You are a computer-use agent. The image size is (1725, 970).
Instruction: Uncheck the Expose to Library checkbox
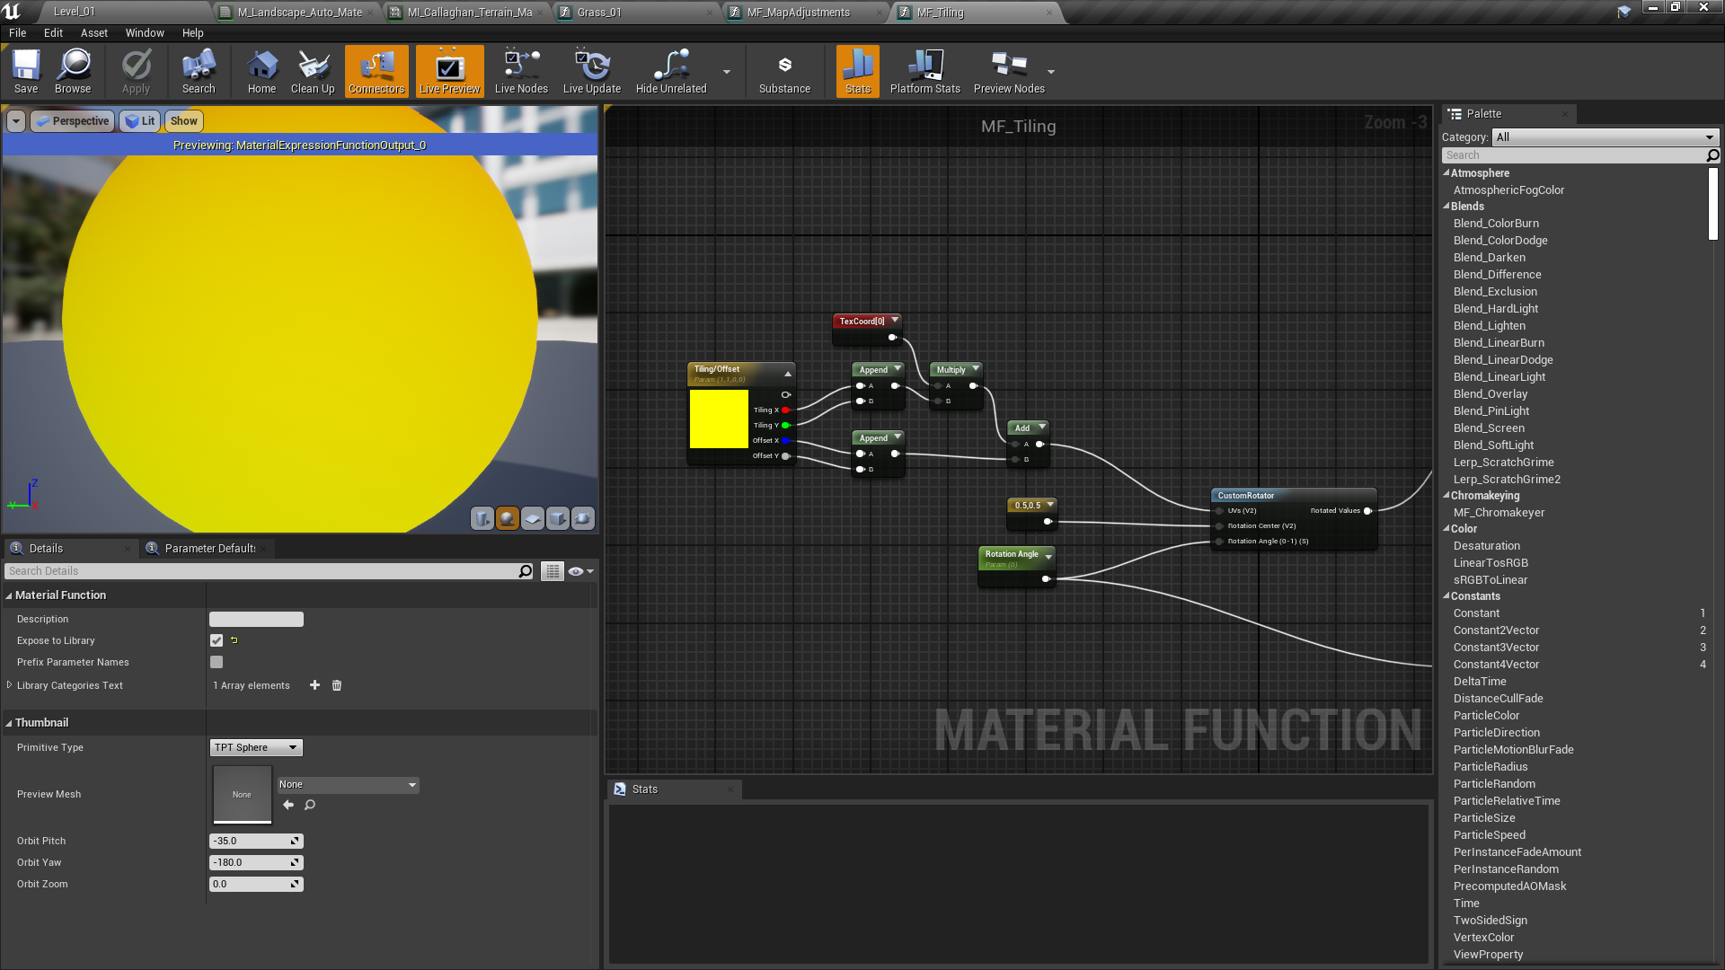click(x=217, y=640)
